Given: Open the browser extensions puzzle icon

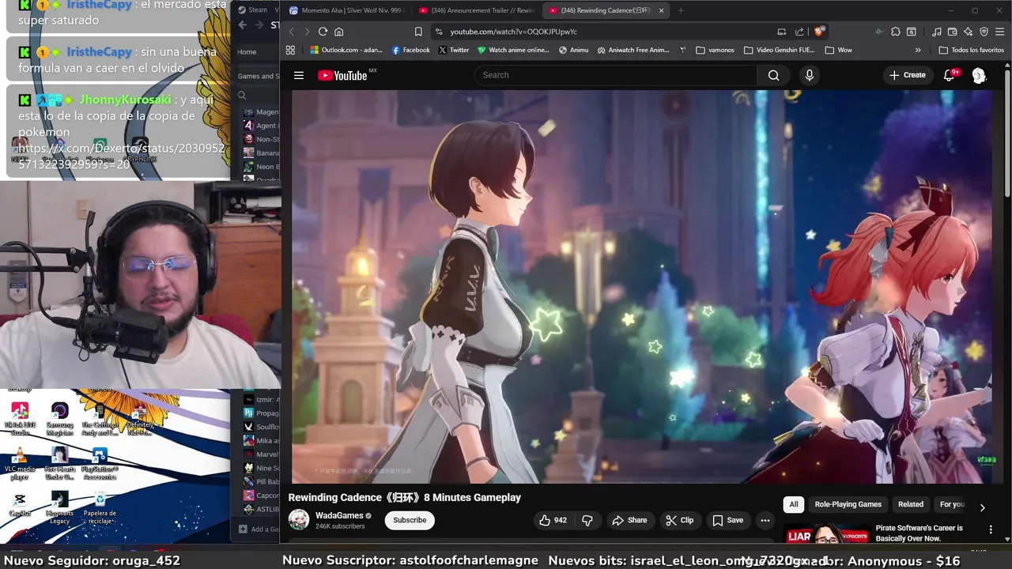Looking at the screenshot, I should tap(895, 32).
